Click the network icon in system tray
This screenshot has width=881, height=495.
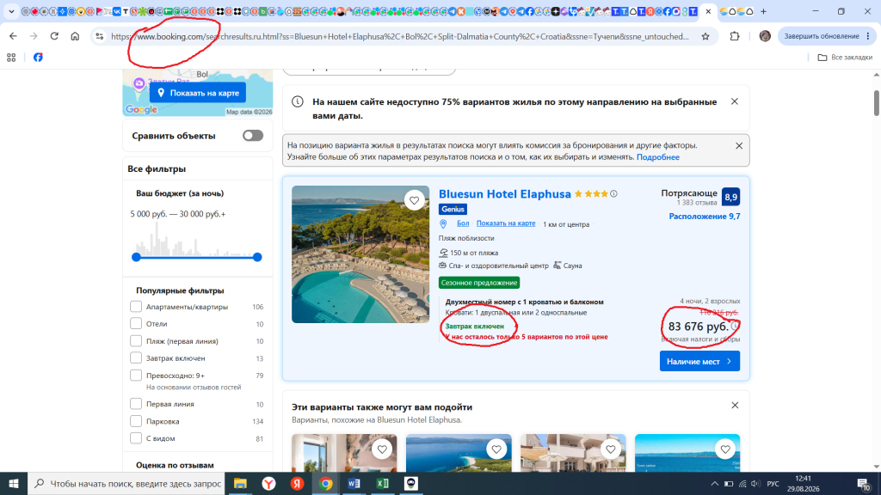coord(742,484)
